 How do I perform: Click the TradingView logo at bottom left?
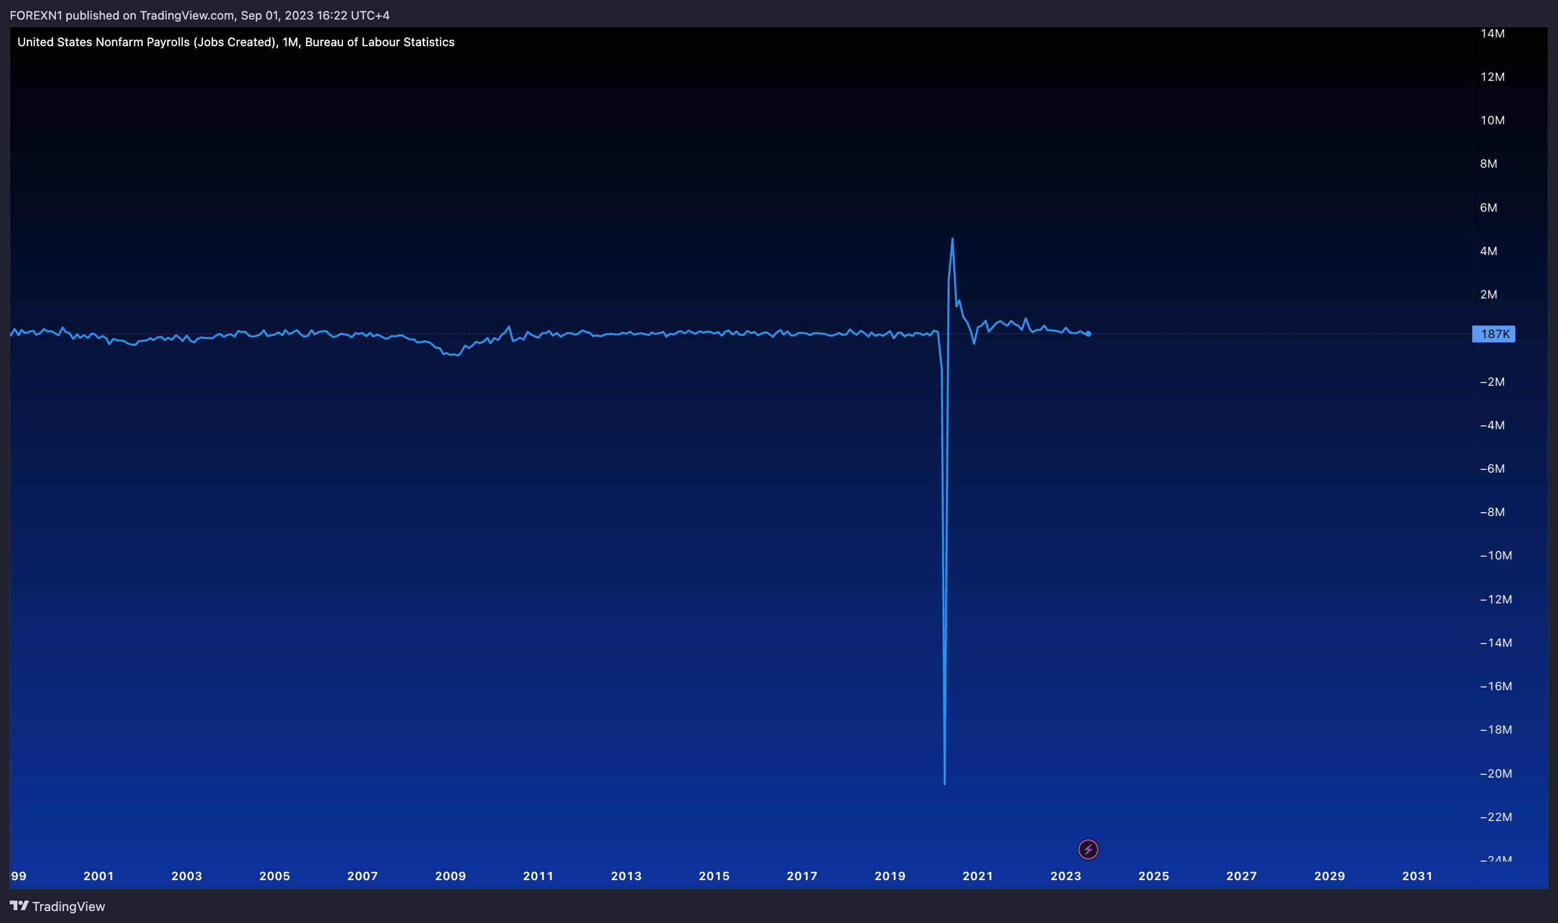[57, 906]
